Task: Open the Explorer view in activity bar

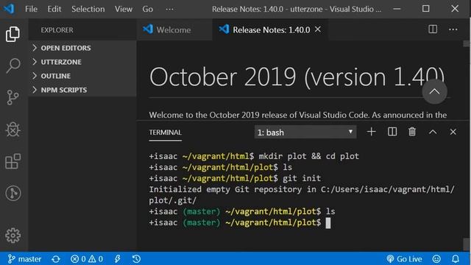Action: [x=13, y=34]
